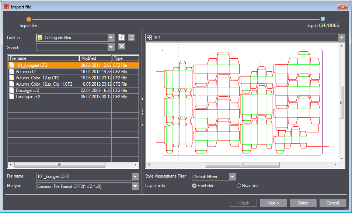Image resolution: width=352 pixels, height=213 pixels.
Task: Click the folder-up navigation icon
Action: point(122,37)
